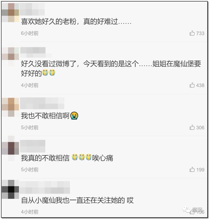Click the 733 like count
Screen dimensions: 209x219
coord(200,33)
